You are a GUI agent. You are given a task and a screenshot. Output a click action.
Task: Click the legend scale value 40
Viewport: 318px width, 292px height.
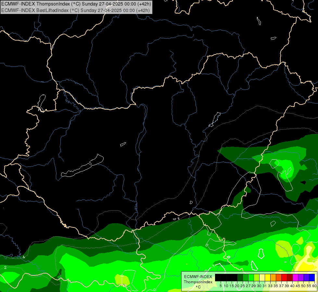pyautogui.click(x=292, y=286)
